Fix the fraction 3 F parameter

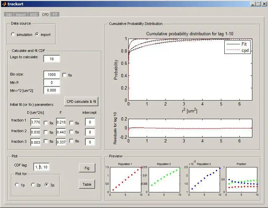point(71,141)
